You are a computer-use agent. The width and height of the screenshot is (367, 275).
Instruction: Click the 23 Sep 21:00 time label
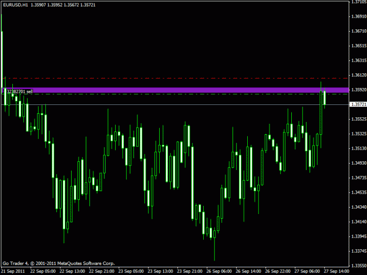tap(190, 271)
